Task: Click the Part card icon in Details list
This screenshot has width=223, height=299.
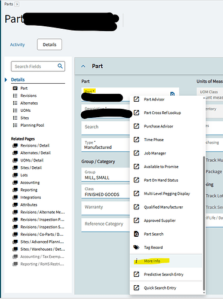Action: point(15,88)
